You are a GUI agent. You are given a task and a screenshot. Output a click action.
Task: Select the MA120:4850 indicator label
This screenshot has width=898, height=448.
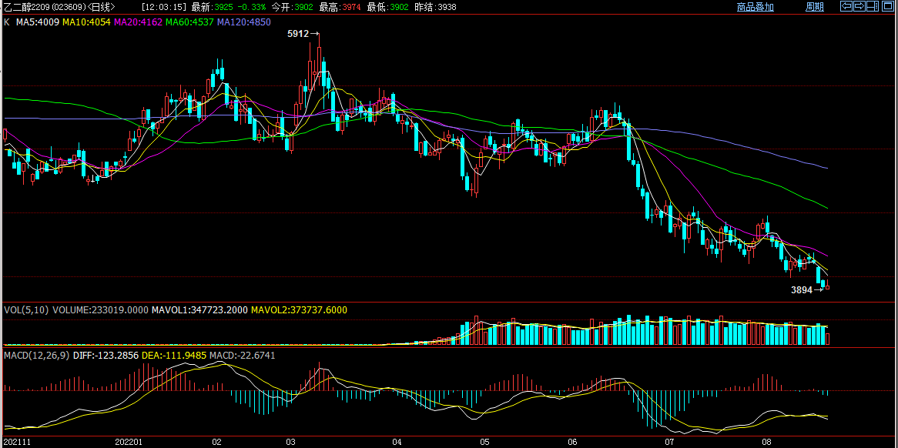(244, 22)
